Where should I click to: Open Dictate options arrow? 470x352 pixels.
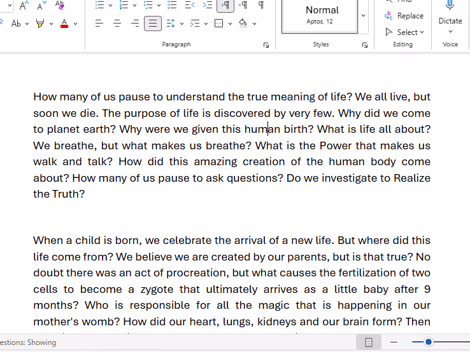point(450,32)
